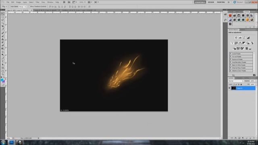
Task: Switch to the Design workspace
Action: tap(211, 2)
